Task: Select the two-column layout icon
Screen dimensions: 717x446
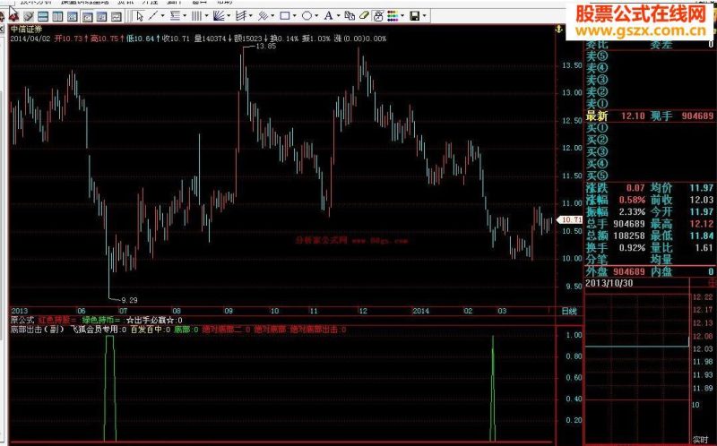Action: 57,17
